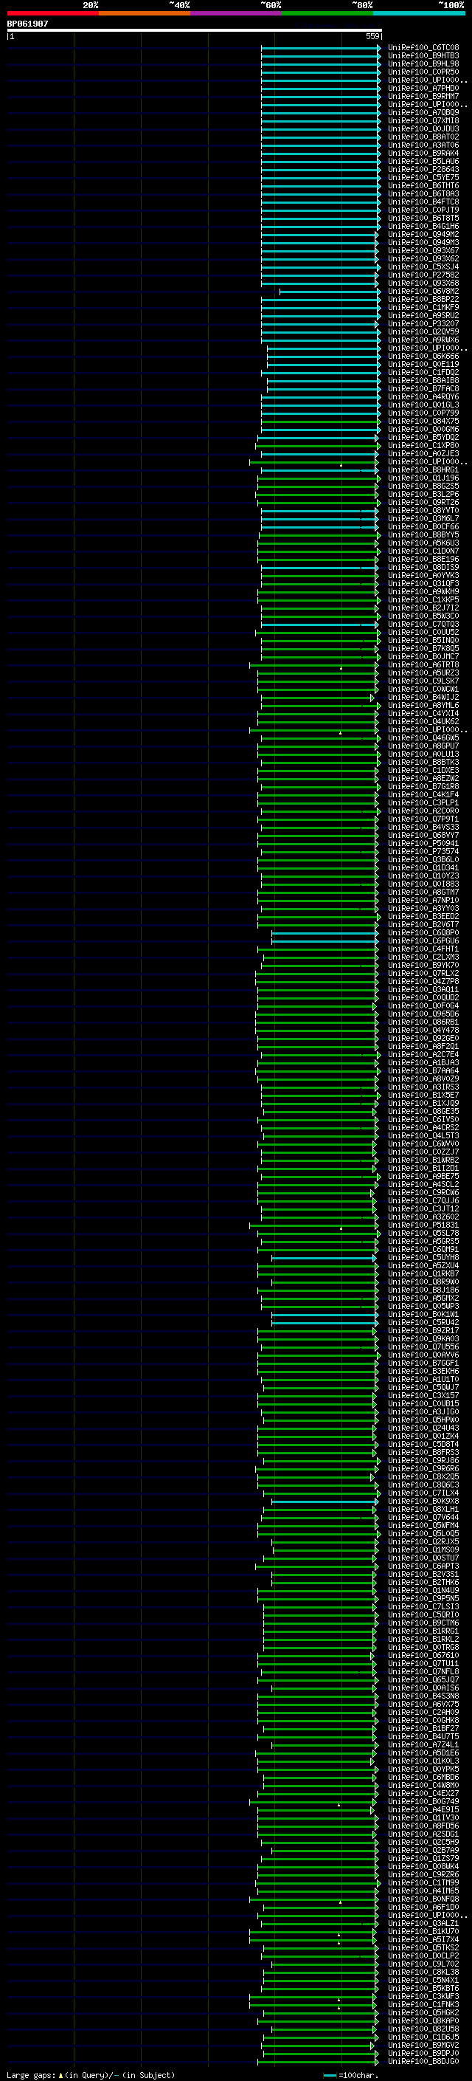Select label UniRef100_Q3AQ11
This screenshot has width=472, height=2081.
pyautogui.click(x=423, y=990)
